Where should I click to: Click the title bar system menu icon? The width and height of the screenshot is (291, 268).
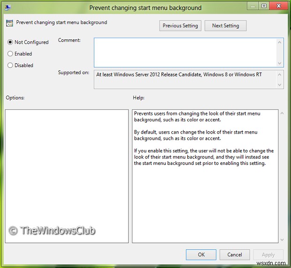[8, 7]
